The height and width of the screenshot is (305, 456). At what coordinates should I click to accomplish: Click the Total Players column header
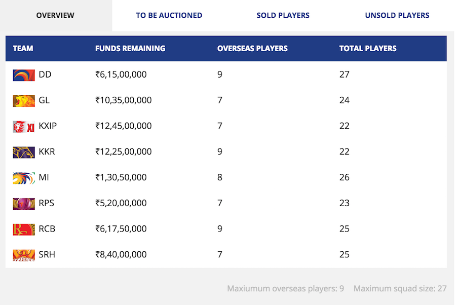pos(368,49)
